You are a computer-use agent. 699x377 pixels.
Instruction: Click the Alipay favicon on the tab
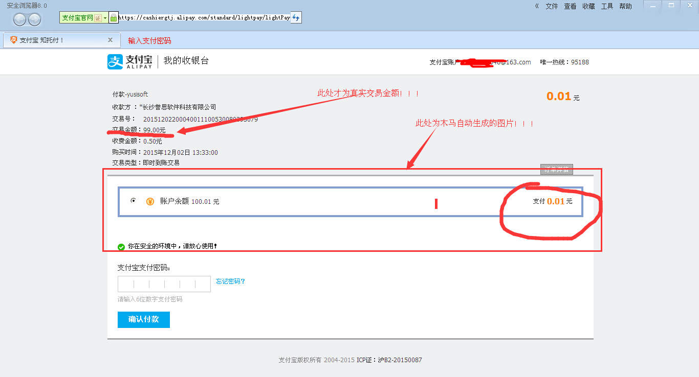(14, 40)
